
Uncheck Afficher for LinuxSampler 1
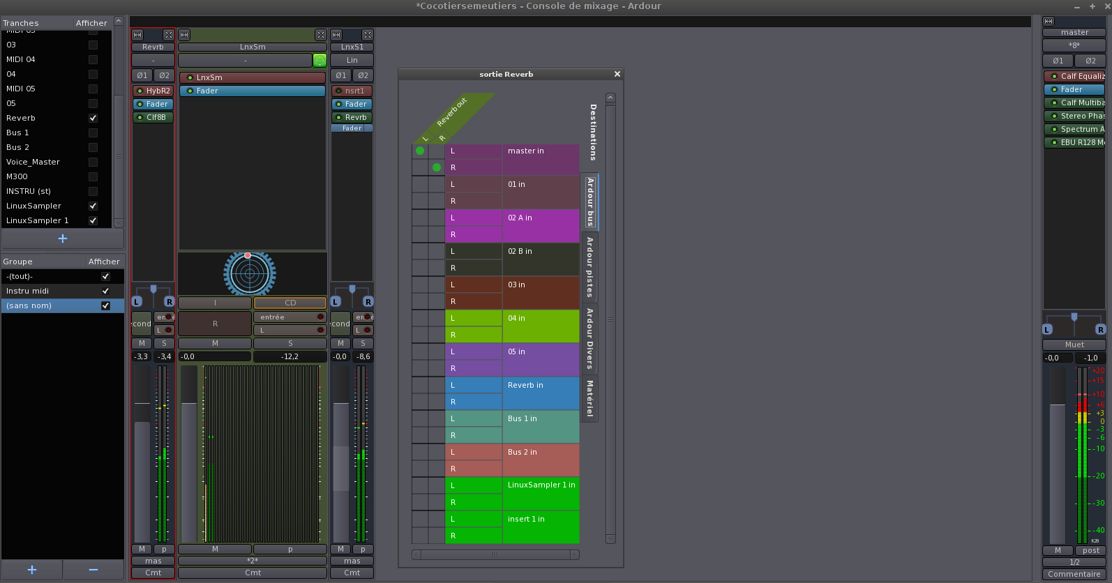(x=93, y=220)
